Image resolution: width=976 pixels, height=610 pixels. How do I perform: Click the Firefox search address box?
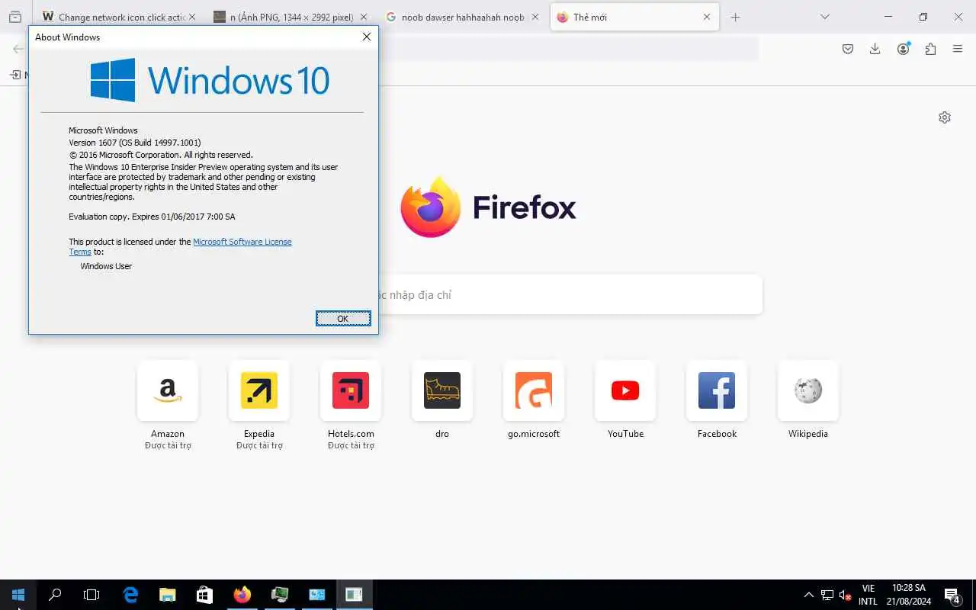[x=570, y=294]
